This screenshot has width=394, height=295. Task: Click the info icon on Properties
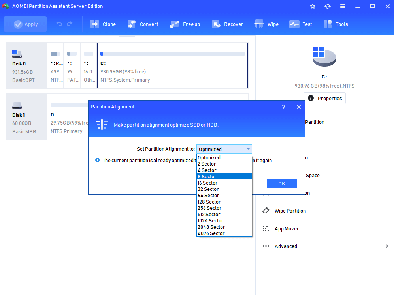pyautogui.click(x=311, y=98)
